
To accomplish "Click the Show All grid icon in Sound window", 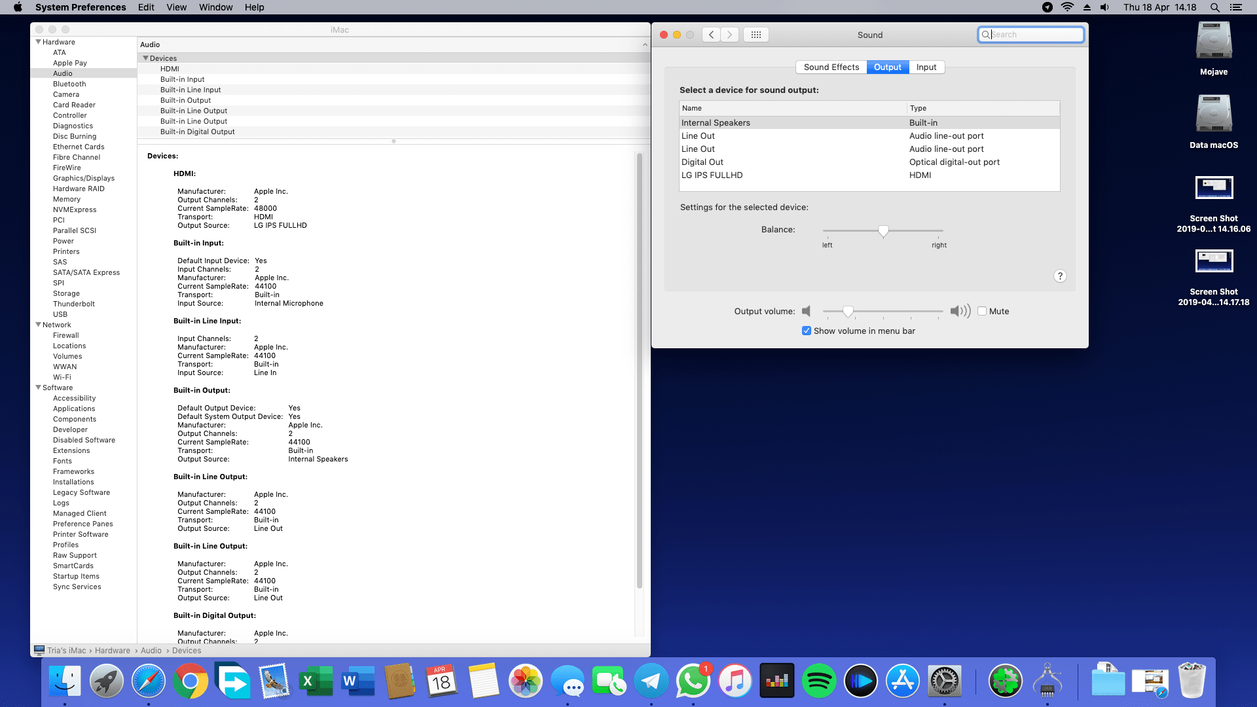I will click(x=756, y=34).
